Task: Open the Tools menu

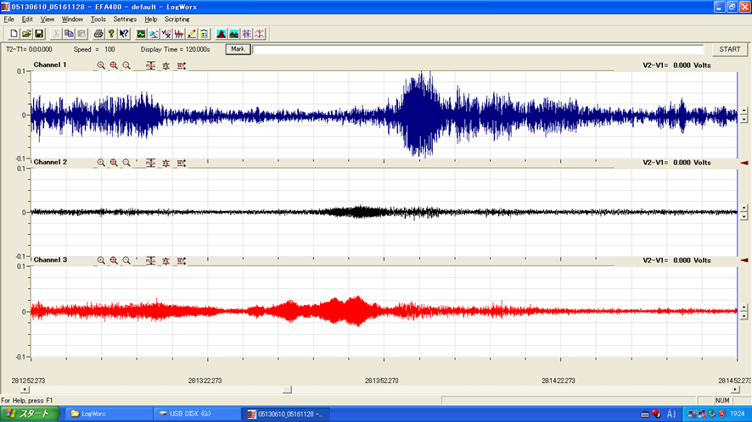Action: 98,19
